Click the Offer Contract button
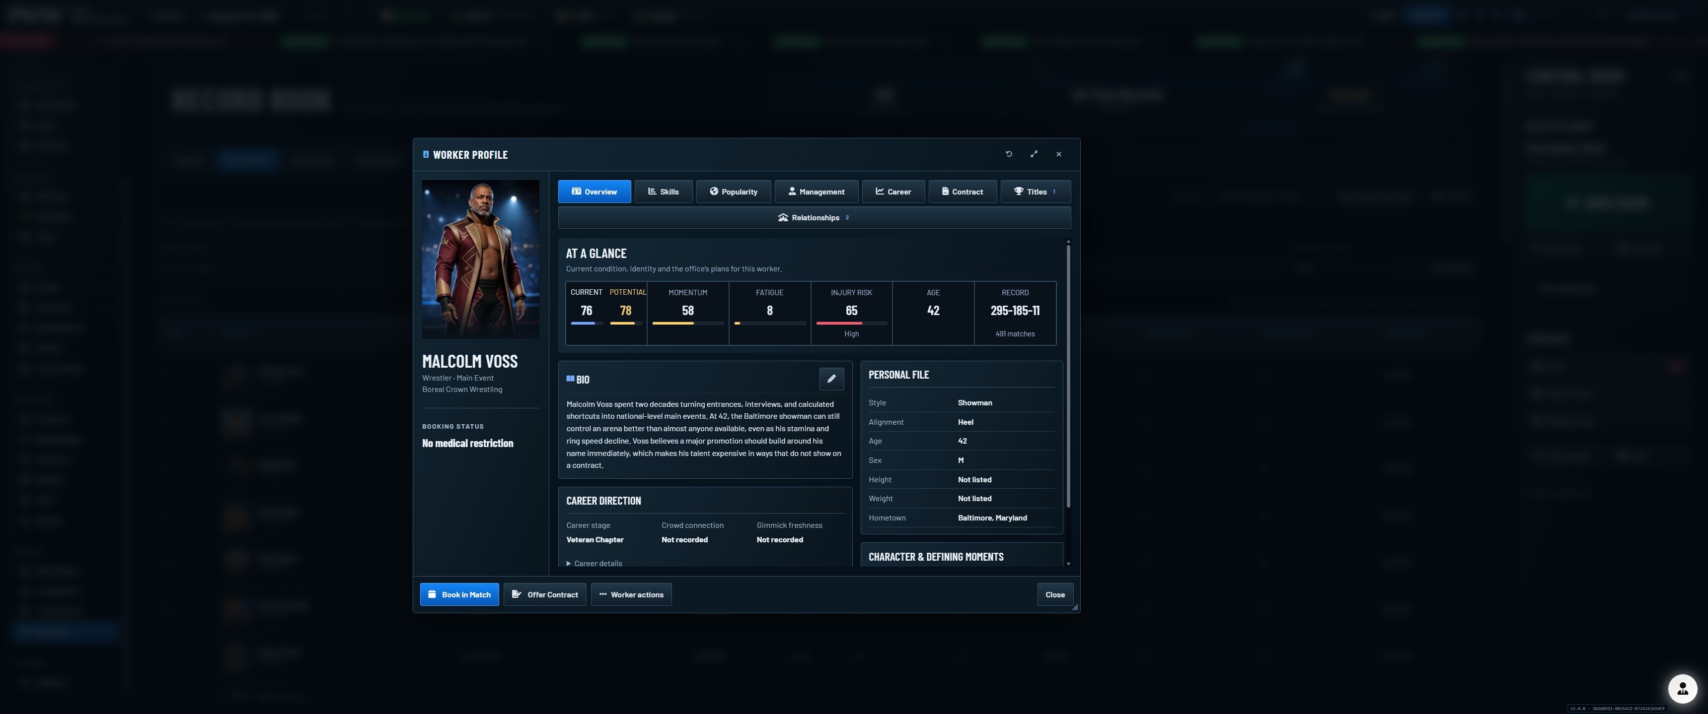The height and width of the screenshot is (714, 1708). (x=544, y=594)
